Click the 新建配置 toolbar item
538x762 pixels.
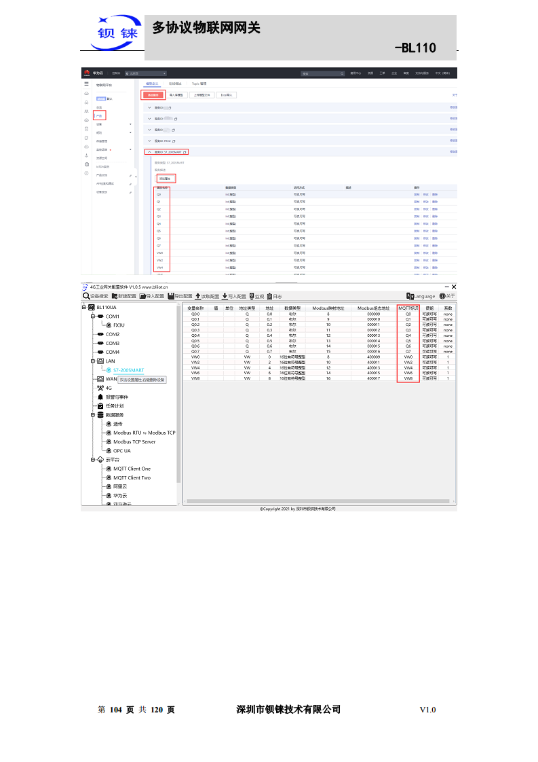pos(124,296)
